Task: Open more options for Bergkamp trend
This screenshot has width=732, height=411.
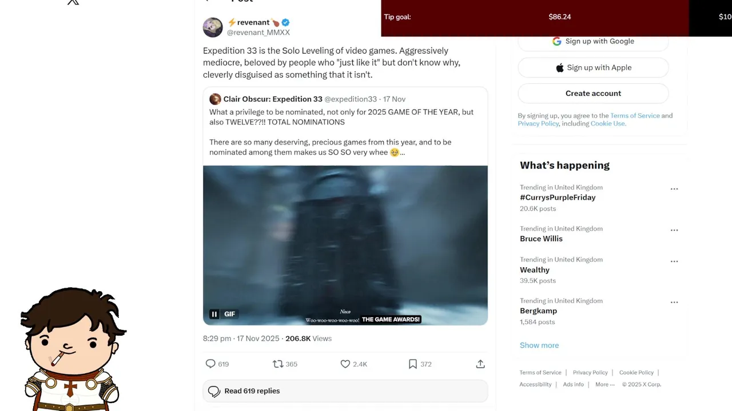Action: [x=674, y=303]
